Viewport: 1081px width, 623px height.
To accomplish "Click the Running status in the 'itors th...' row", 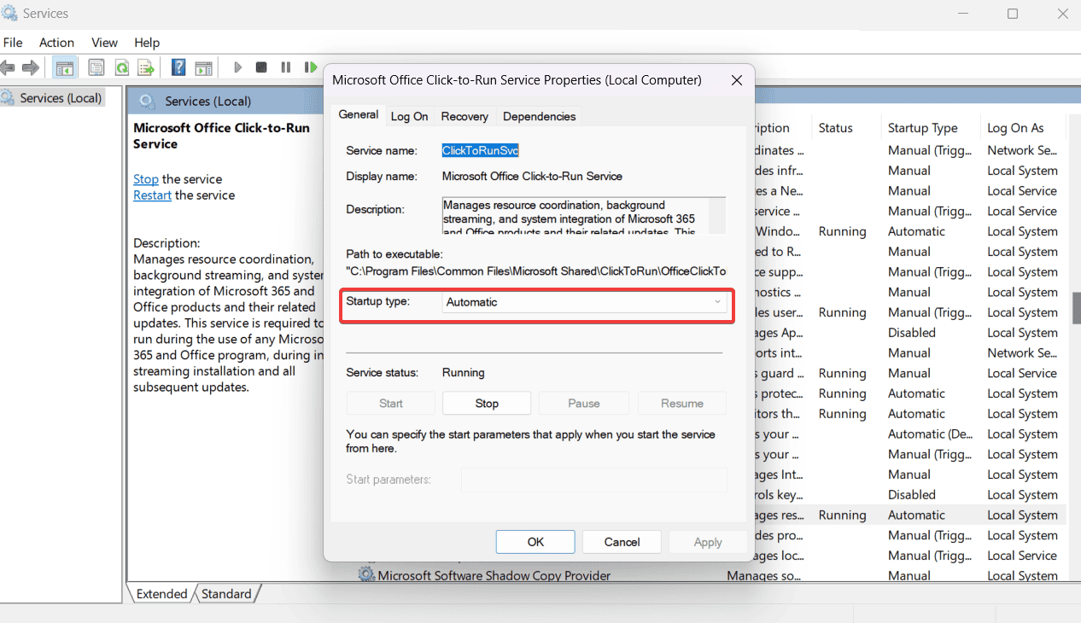I will pos(842,414).
